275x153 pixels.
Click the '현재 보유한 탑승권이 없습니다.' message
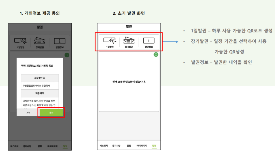129,82
